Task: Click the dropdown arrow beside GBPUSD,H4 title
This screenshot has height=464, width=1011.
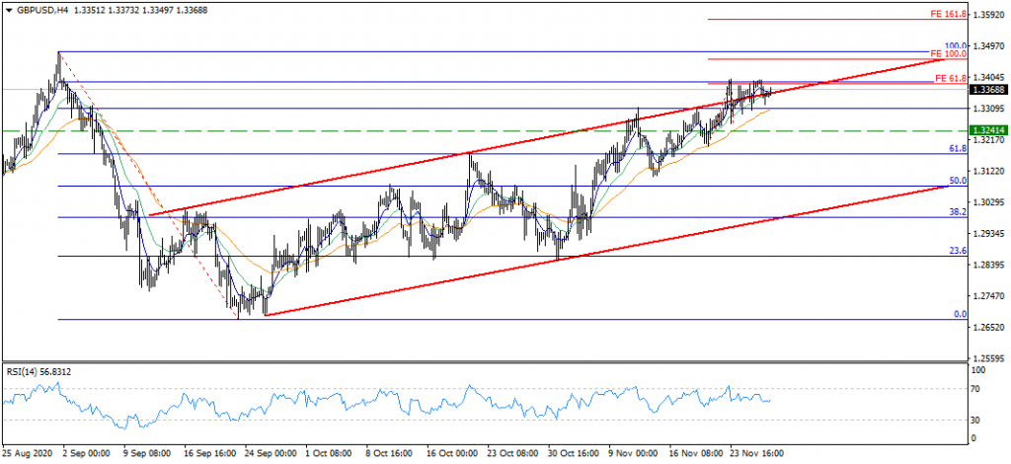Action: tap(9, 8)
